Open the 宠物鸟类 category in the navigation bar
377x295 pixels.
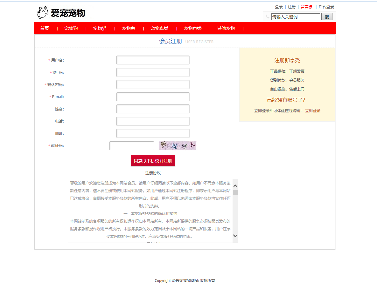coord(159,28)
